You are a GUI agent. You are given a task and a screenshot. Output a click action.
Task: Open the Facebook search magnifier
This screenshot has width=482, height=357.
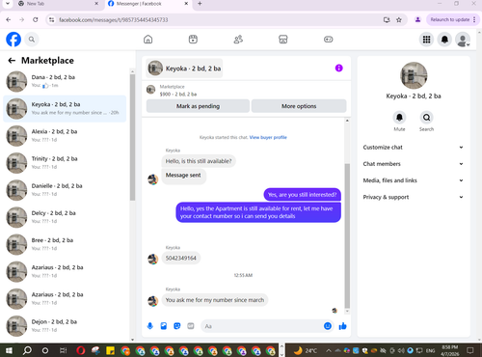[x=32, y=40]
